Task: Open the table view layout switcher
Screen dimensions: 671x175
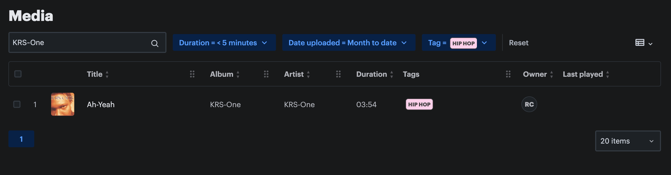Action: [643, 43]
